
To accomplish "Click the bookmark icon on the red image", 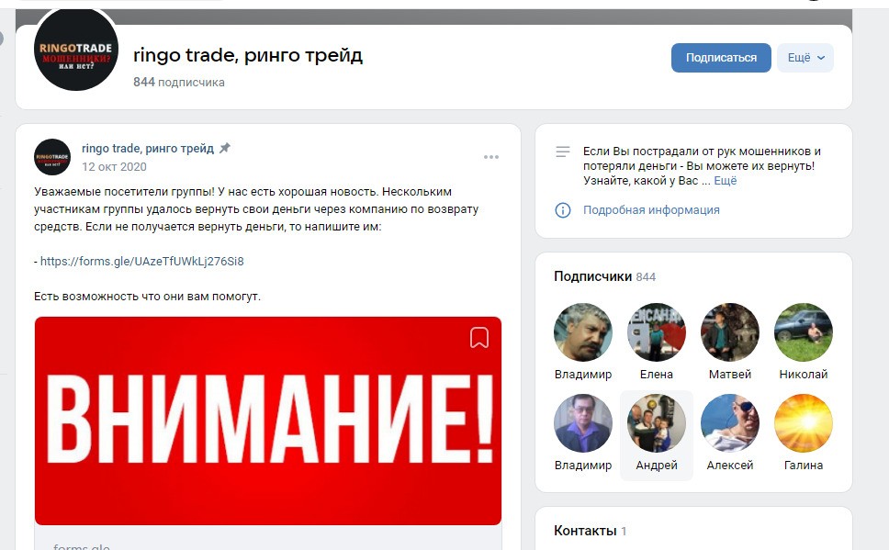I will tap(479, 337).
